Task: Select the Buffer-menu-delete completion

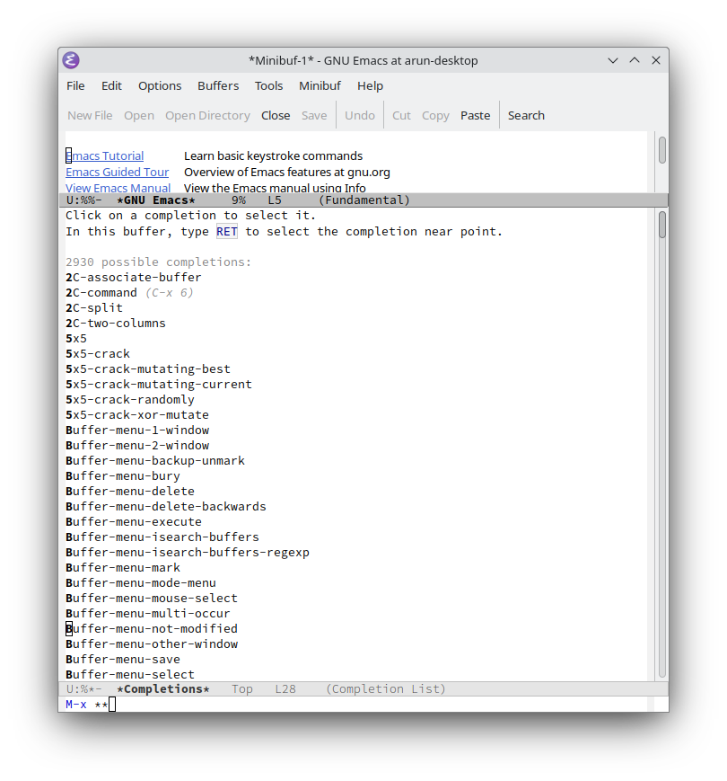Action: click(129, 491)
